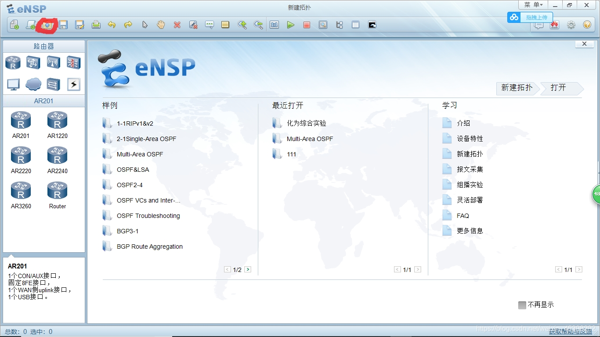Click the yellow rectangle Palette icon

point(225,25)
